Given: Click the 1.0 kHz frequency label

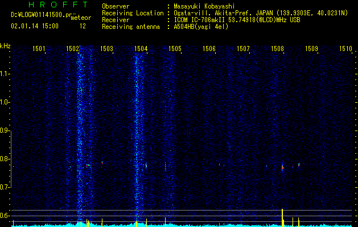Looking at the screenshot, I should [5, 102].
